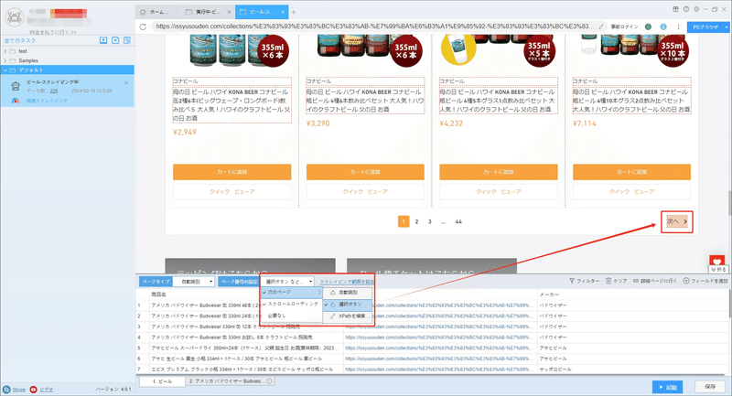The image size is (732, 396).
Task: Add a new tab with plus button
Action: coord(294,12)
